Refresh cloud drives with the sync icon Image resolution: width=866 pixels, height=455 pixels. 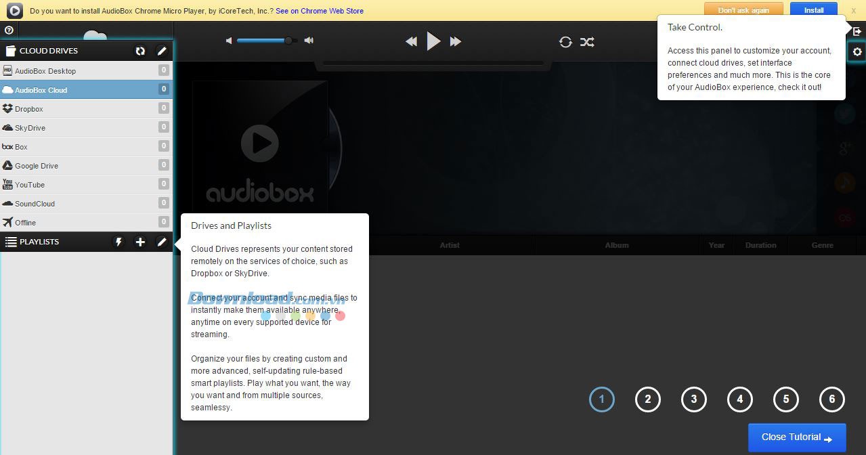[140, 51]
